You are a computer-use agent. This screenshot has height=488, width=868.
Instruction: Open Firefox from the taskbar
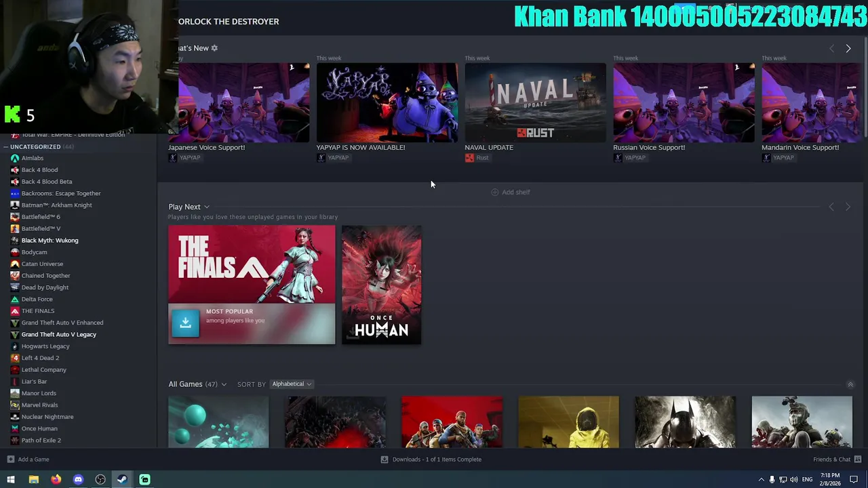click(56, 480)
